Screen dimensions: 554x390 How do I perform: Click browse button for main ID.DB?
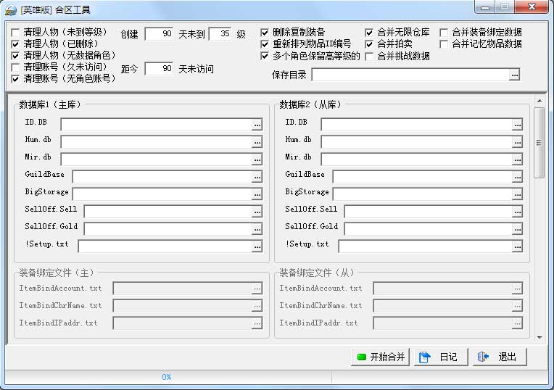[x=257, y=125]
